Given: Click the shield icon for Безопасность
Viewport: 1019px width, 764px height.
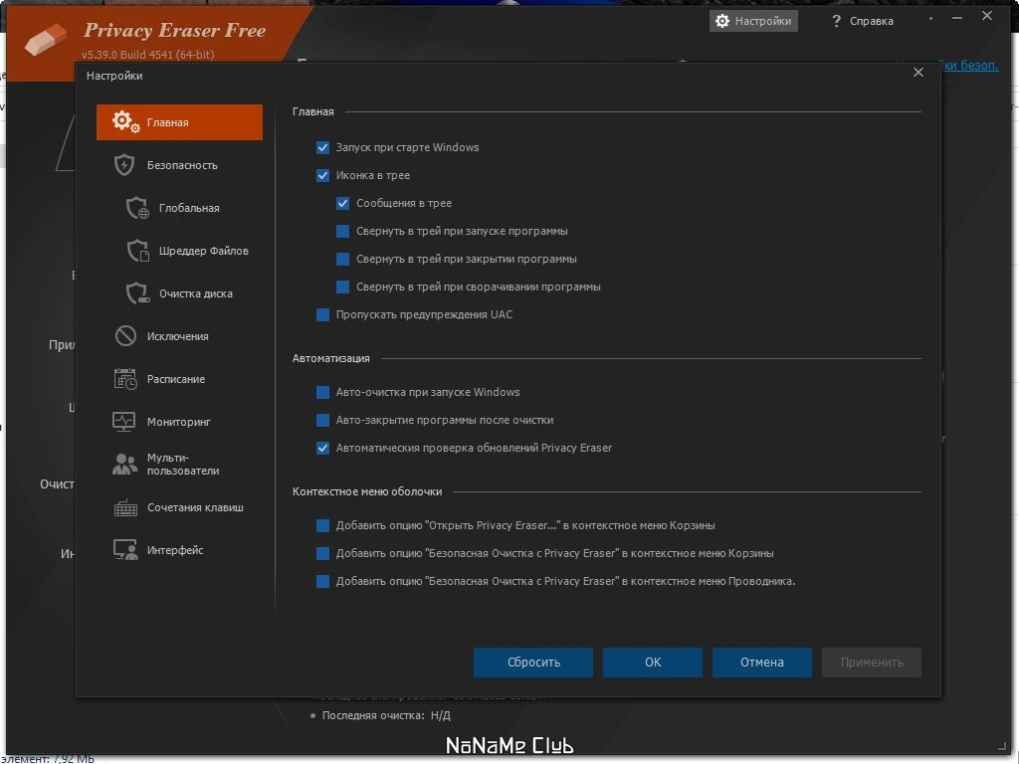Looking at the screenshot, I should pyautogui.click(x=124, y=165).
